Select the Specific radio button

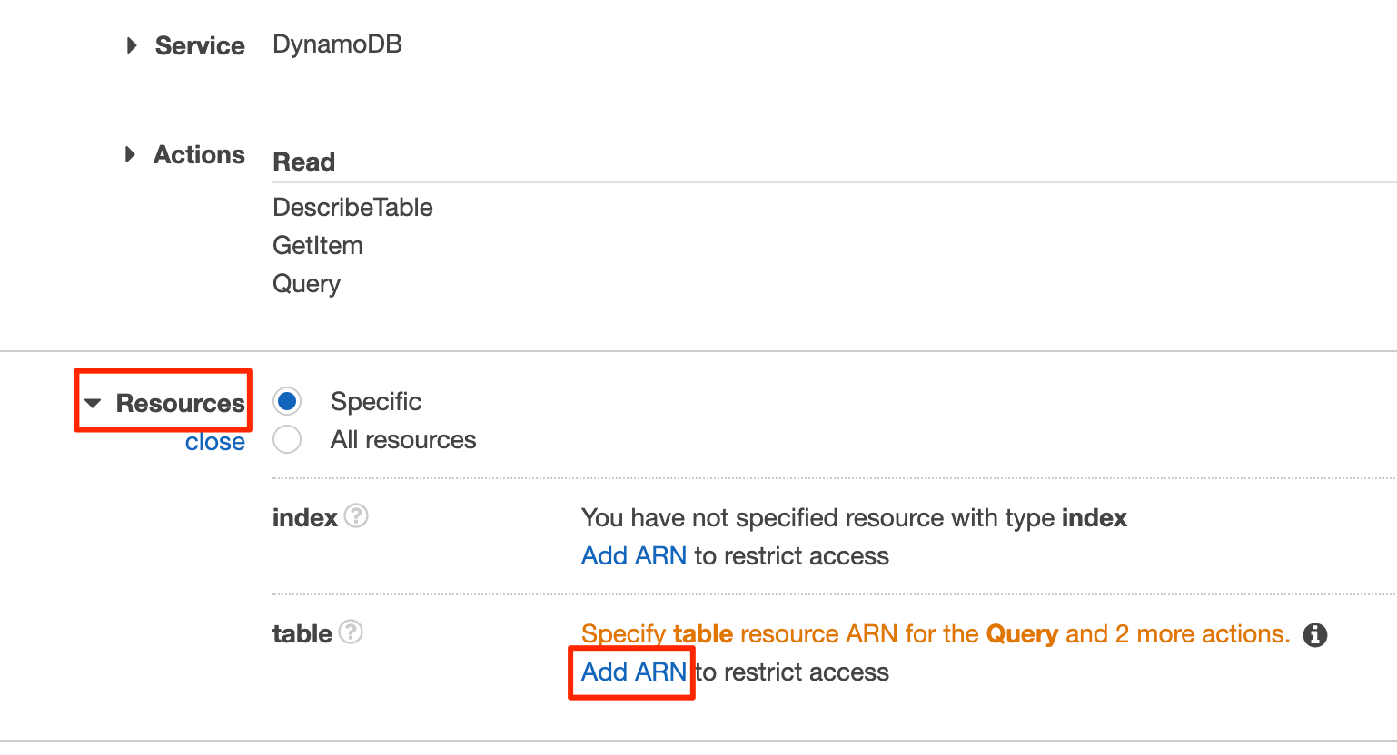[x=287, y=401]
